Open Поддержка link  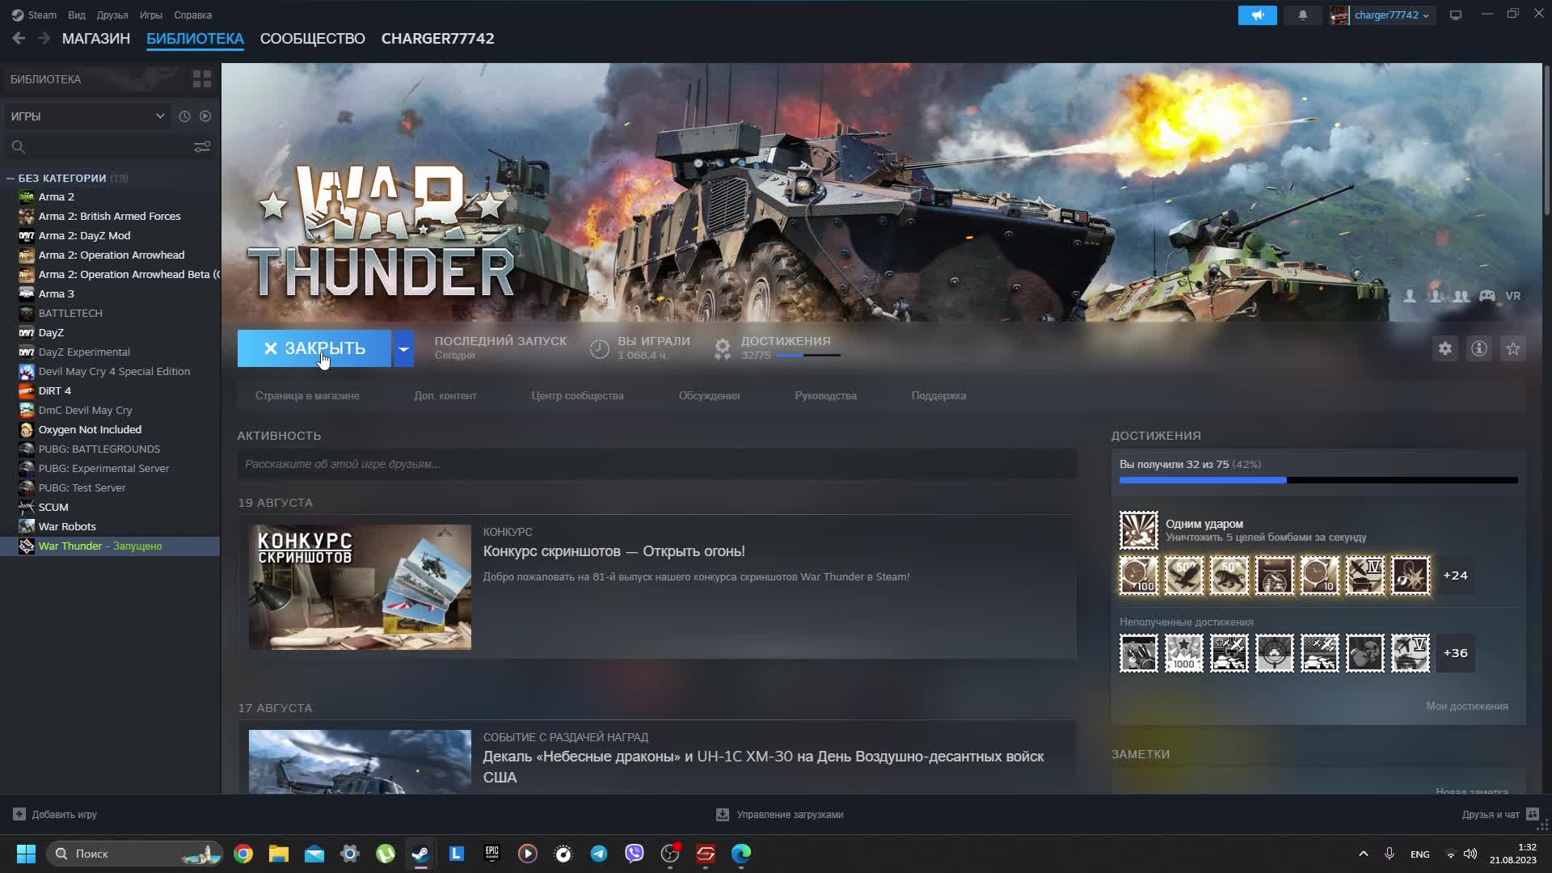click(938, 395)
